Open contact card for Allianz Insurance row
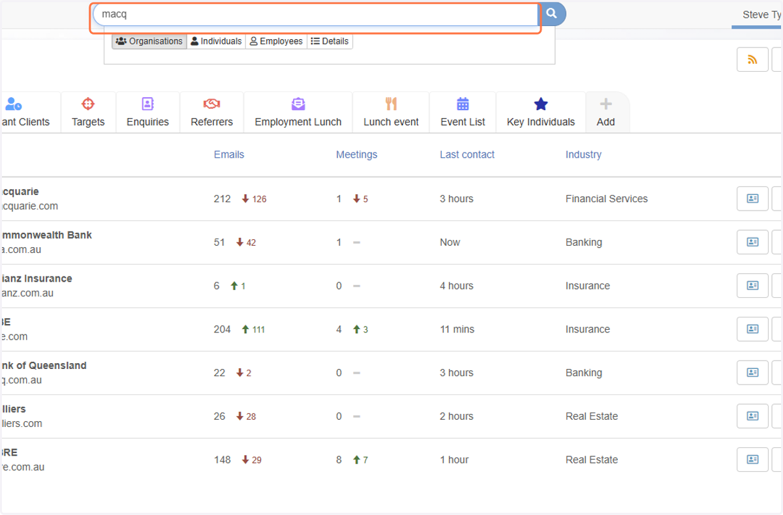Viewport: 783px width, 515px height. (x=752, y=286)
